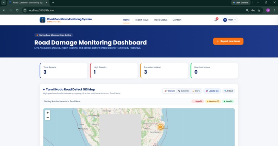Click the Low severity legend chip
Screen dimensions: 278x146
coord(228,101)
